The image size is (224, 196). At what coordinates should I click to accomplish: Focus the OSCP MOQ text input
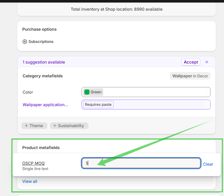[x=141, y=163]
